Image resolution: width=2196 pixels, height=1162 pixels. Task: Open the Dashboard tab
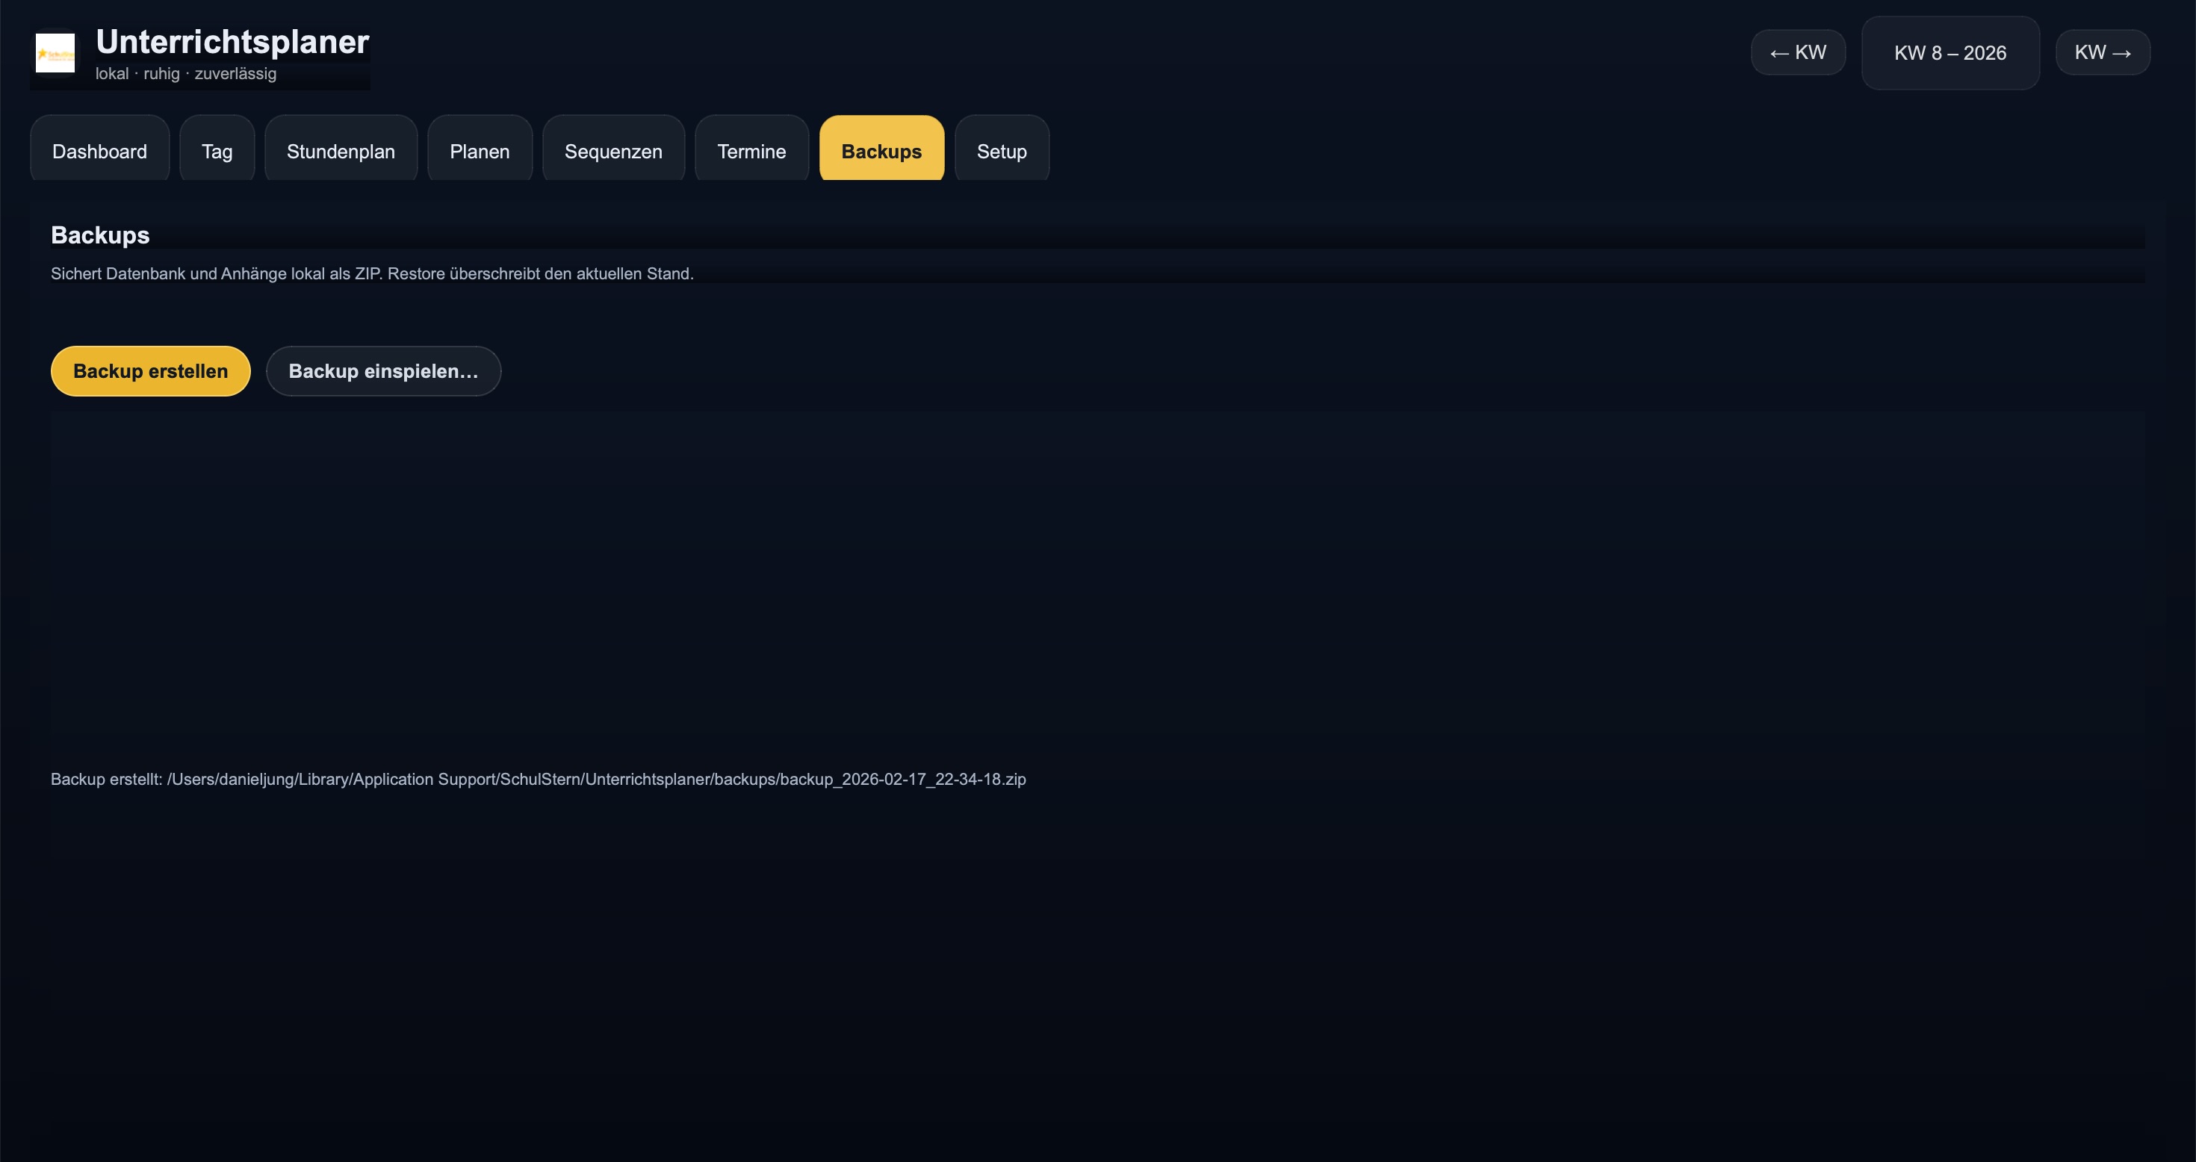(x=100, y=151)
